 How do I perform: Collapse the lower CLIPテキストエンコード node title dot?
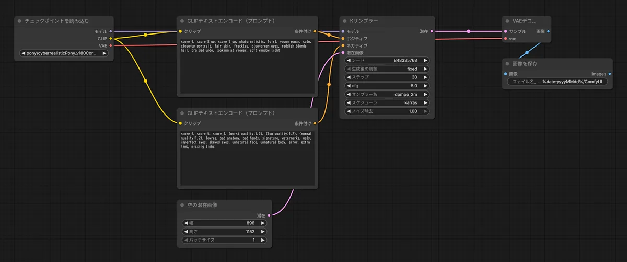click(182, 113)
